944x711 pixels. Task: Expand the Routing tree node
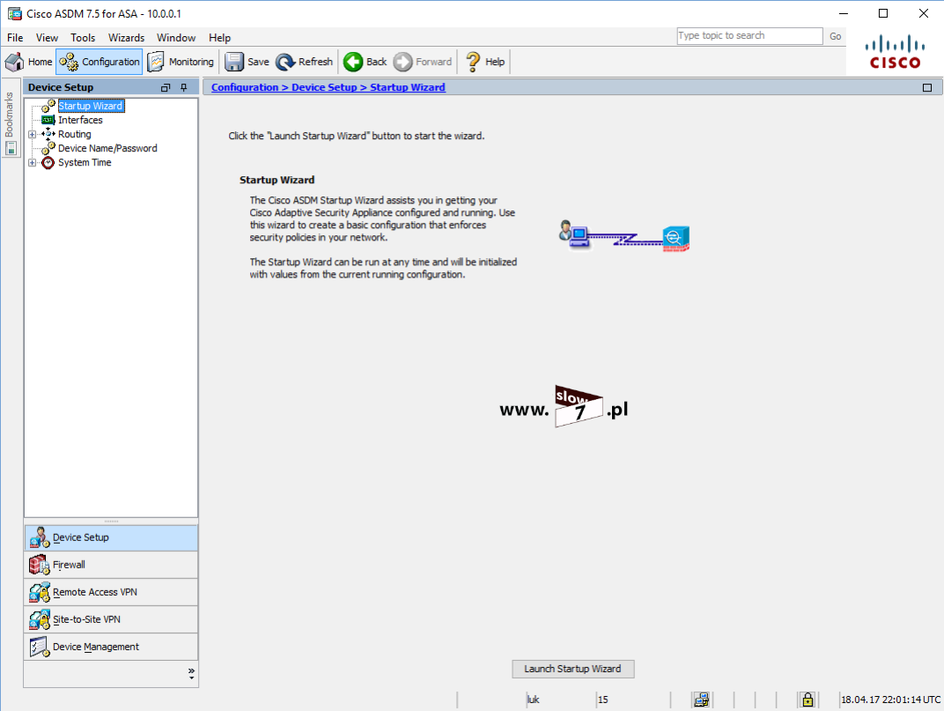coord(33,135)
